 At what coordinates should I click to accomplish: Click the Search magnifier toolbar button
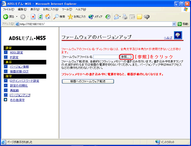pyautogui.click(x=59, y=17)
